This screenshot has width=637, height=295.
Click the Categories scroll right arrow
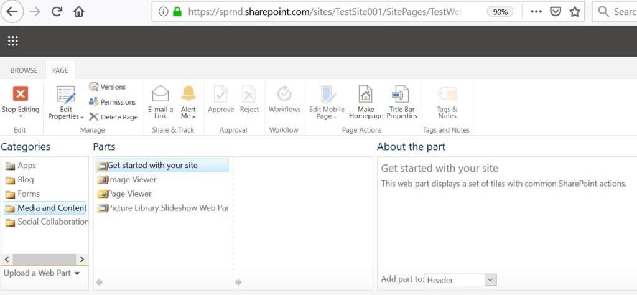[82, 260]
